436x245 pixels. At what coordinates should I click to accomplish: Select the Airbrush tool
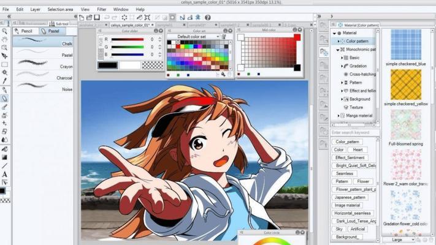click(x=4, y=115)
